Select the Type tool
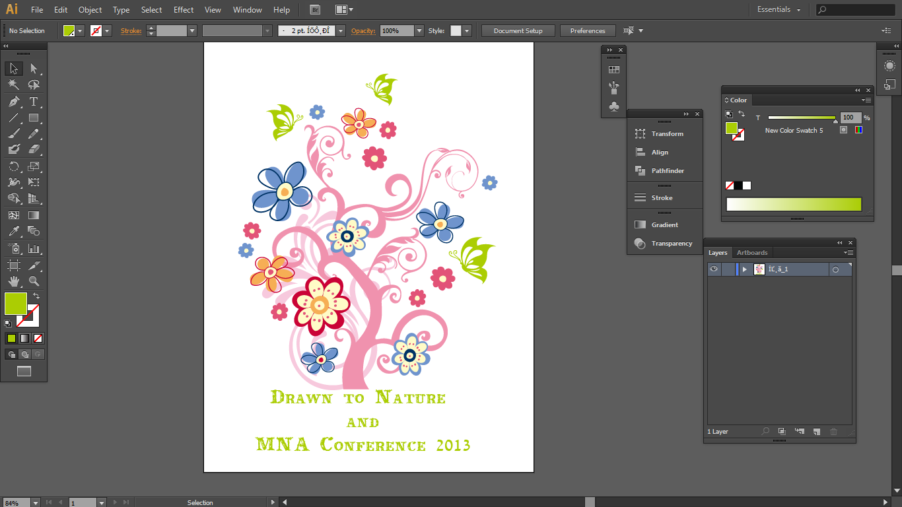The image size is (902, 507). click(x=34, y=102)
